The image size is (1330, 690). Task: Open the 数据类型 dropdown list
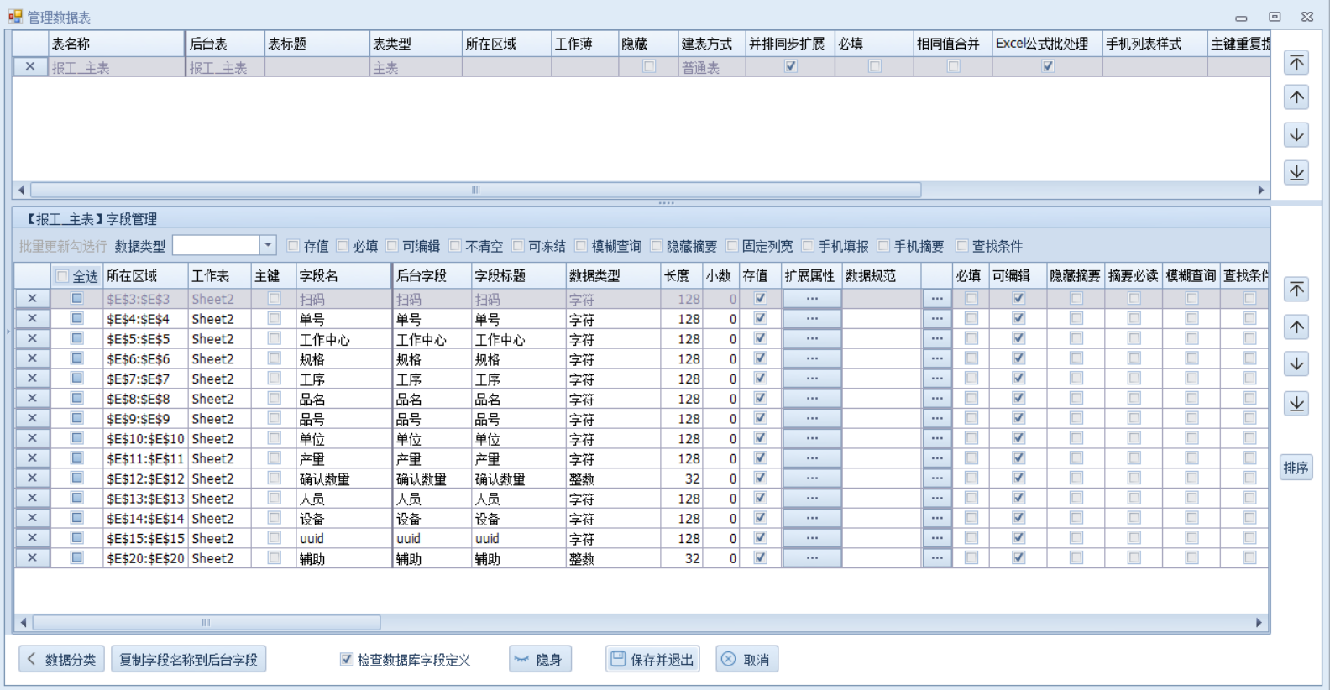pos(267,246)
